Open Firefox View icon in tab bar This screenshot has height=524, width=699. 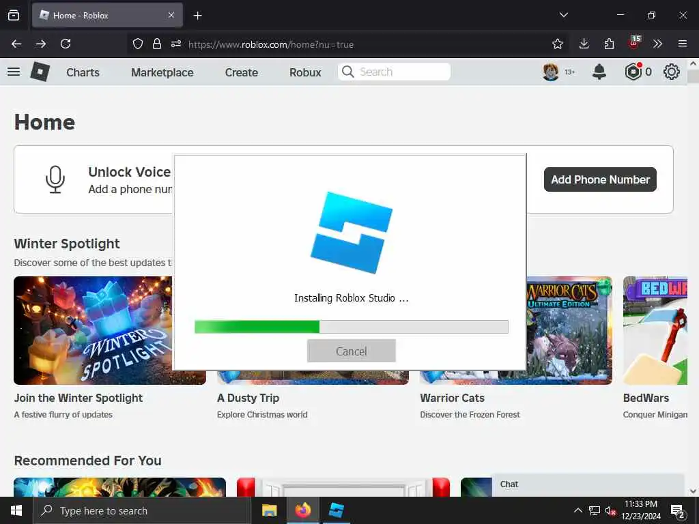[14, 15]
